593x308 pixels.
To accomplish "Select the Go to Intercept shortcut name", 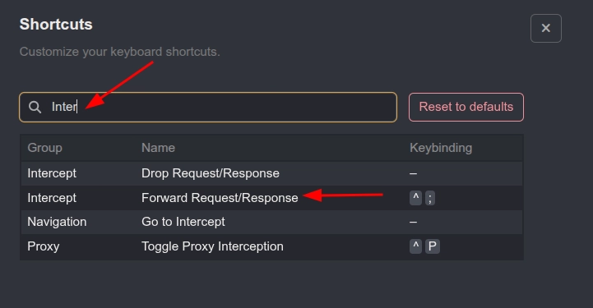I will [183, 222].
